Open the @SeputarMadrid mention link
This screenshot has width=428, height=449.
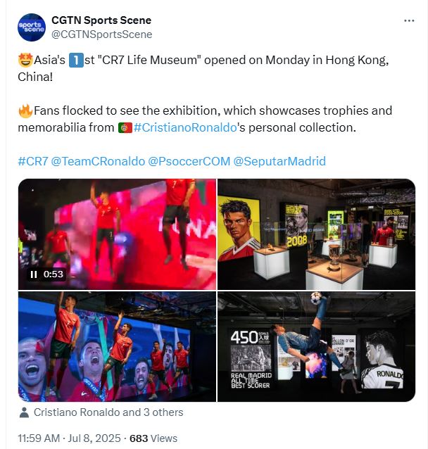[x=279, y=161]
